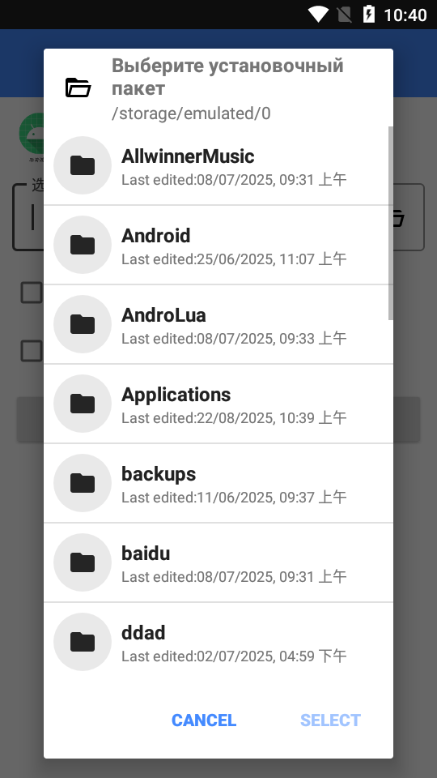Select the ddad list item
The height and width of the screenshot is (778, 437).
[218, 642]
